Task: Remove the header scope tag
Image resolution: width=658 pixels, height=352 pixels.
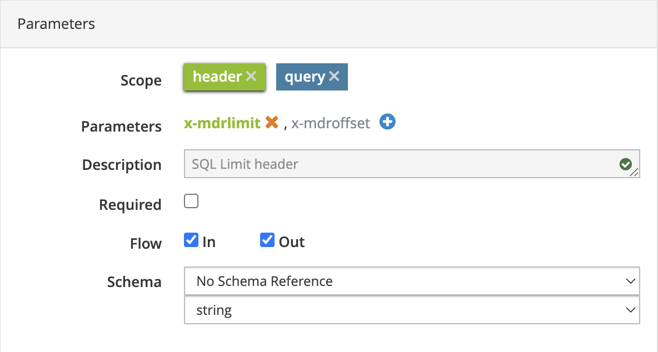Action: 251,77
